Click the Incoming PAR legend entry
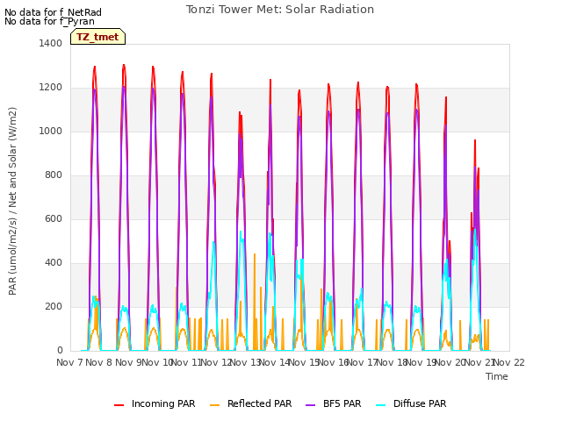Viewport: 562px width, 421px height. [x=155, y=403]
